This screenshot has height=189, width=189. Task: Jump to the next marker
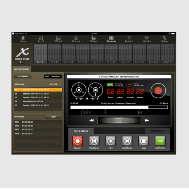(x=127, y=141)
